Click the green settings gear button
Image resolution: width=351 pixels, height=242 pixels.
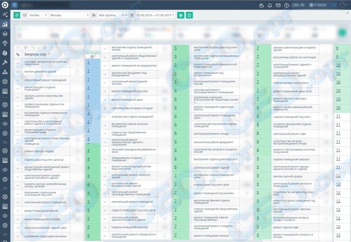(181, 15)
